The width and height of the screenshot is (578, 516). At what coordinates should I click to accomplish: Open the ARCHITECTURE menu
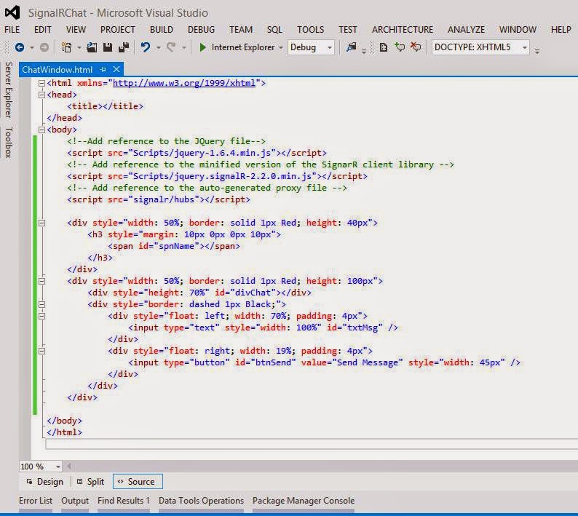point(403,30)
